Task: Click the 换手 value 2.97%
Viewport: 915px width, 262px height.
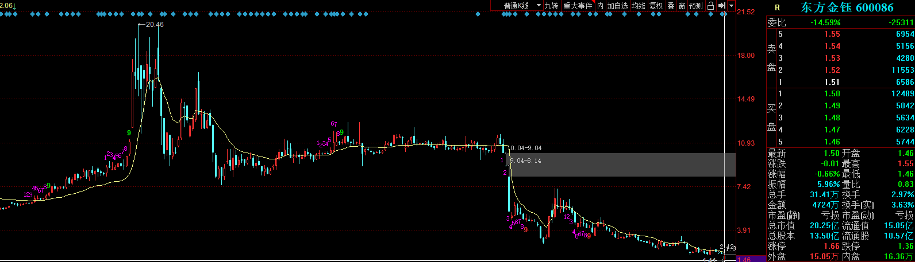Action: point(903,194)
